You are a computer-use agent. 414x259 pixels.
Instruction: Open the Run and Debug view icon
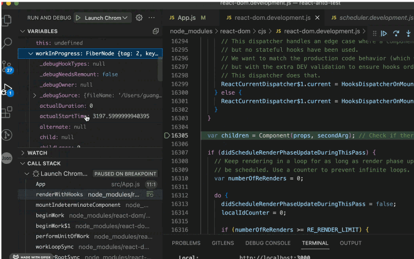[7, 90]
